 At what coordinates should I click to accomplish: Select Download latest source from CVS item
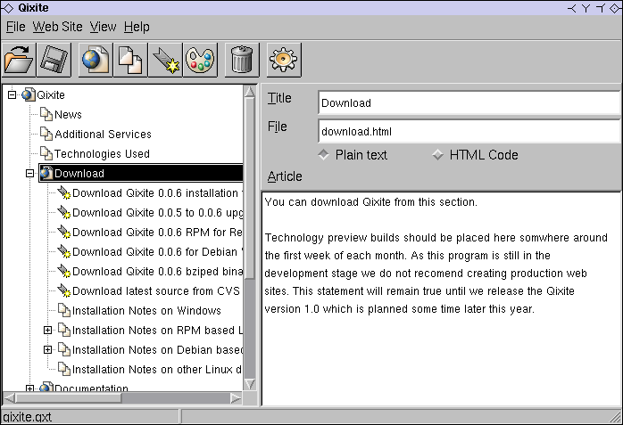coord(156,291)
